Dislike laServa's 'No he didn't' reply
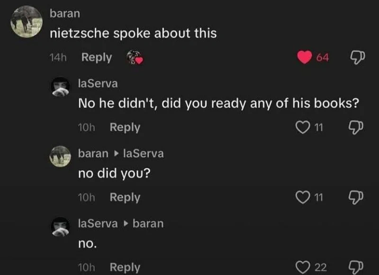 pyautogui.click(x=355, y=128)
